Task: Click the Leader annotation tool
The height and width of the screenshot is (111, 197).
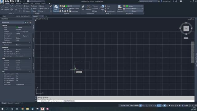Action: 95,9
